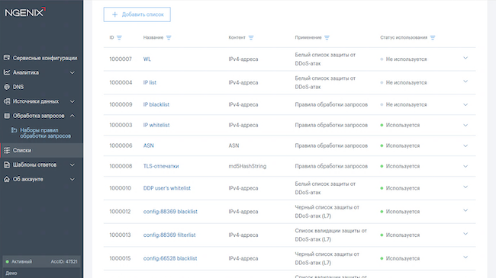Expand the Шаблоны ответов sidebar section
496x278 pixels.
click(72, 165)
